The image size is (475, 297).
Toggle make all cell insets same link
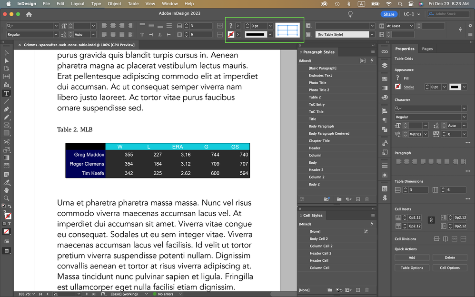[431, 220]
